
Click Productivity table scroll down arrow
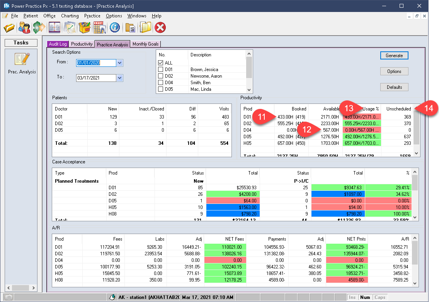[416, 153]
